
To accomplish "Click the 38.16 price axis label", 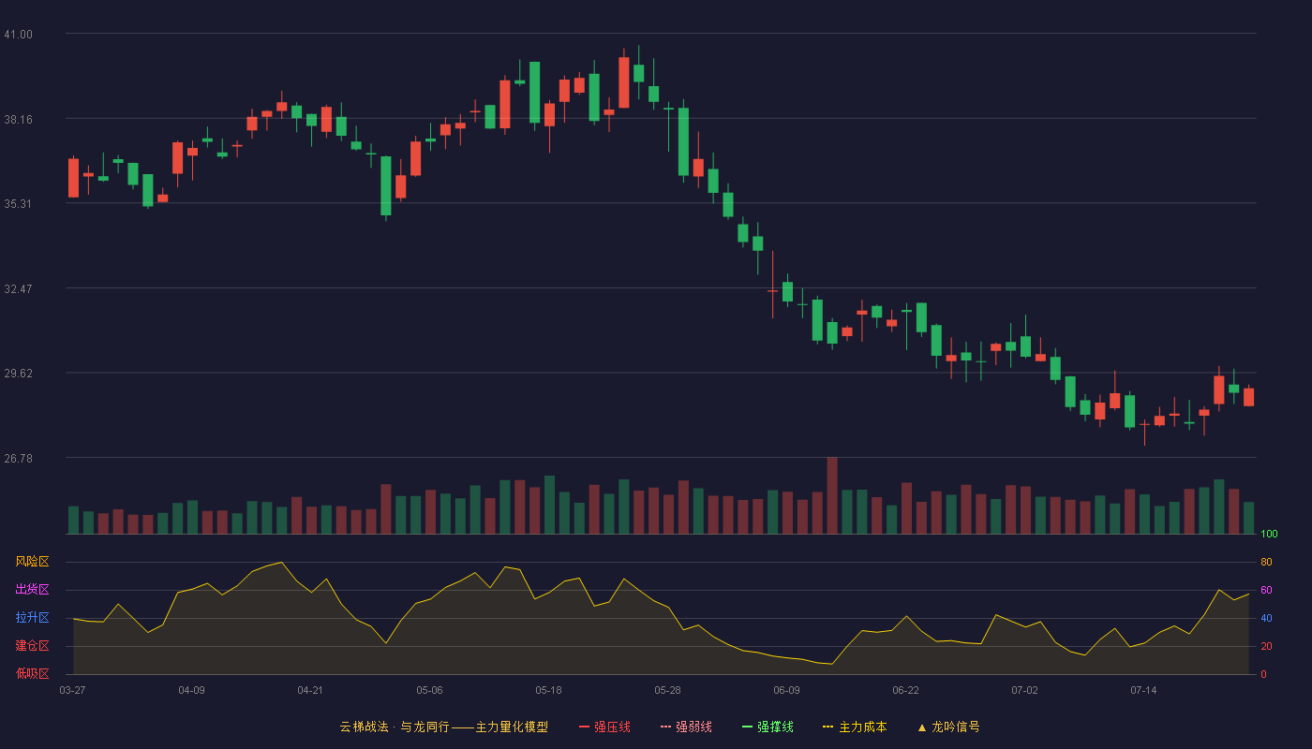I will tap(18, 119).
